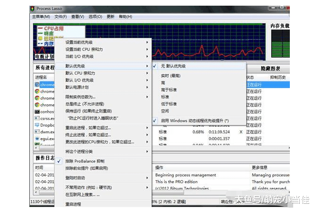Click the dwm.exe process icon

[37, 132]
